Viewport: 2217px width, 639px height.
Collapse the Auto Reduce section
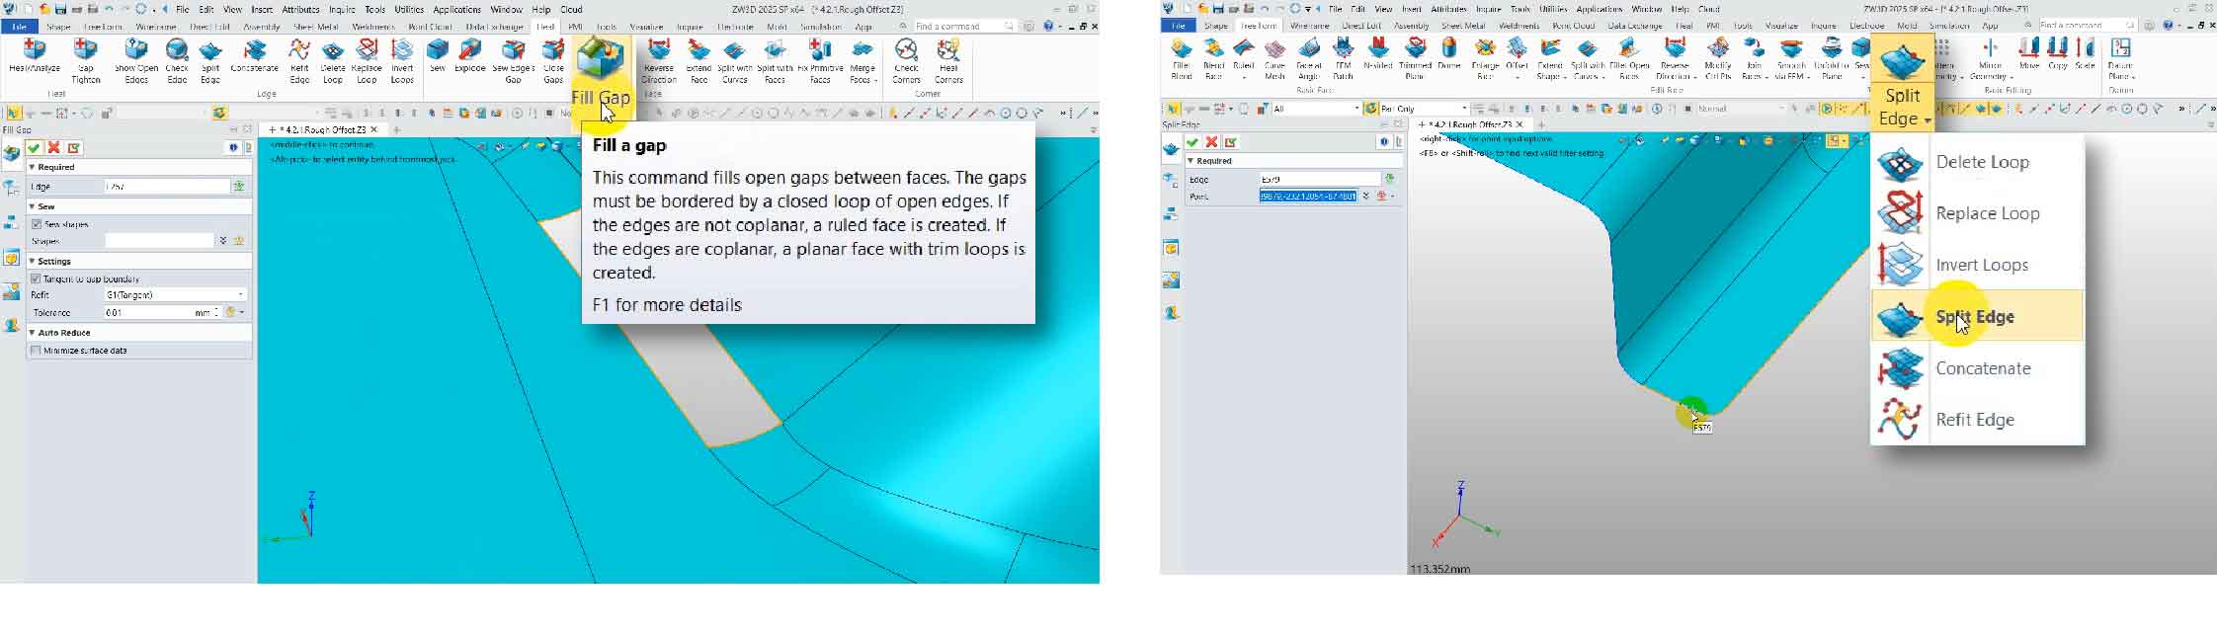33,333
